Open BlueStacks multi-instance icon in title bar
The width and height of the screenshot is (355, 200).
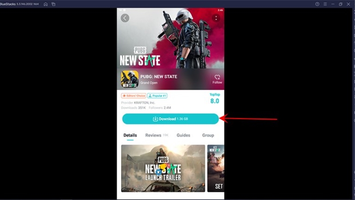tap(54, 4)
